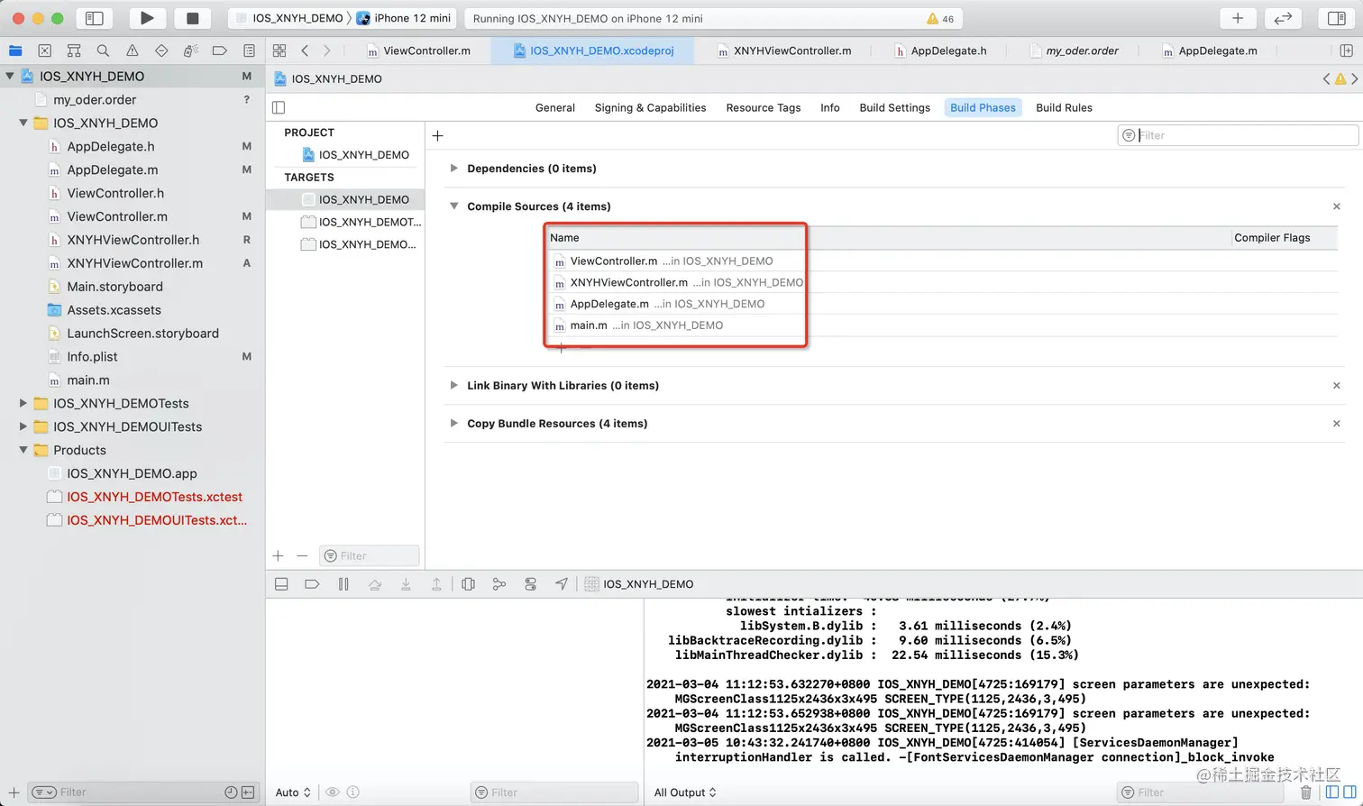Open code review with the arrows button
The image size is (1363, 806).
tap(1283, 18)
